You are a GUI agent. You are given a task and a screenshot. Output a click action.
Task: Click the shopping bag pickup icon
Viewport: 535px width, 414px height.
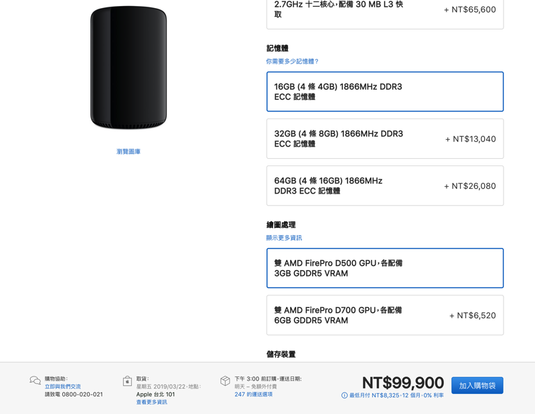click(127, 381)
